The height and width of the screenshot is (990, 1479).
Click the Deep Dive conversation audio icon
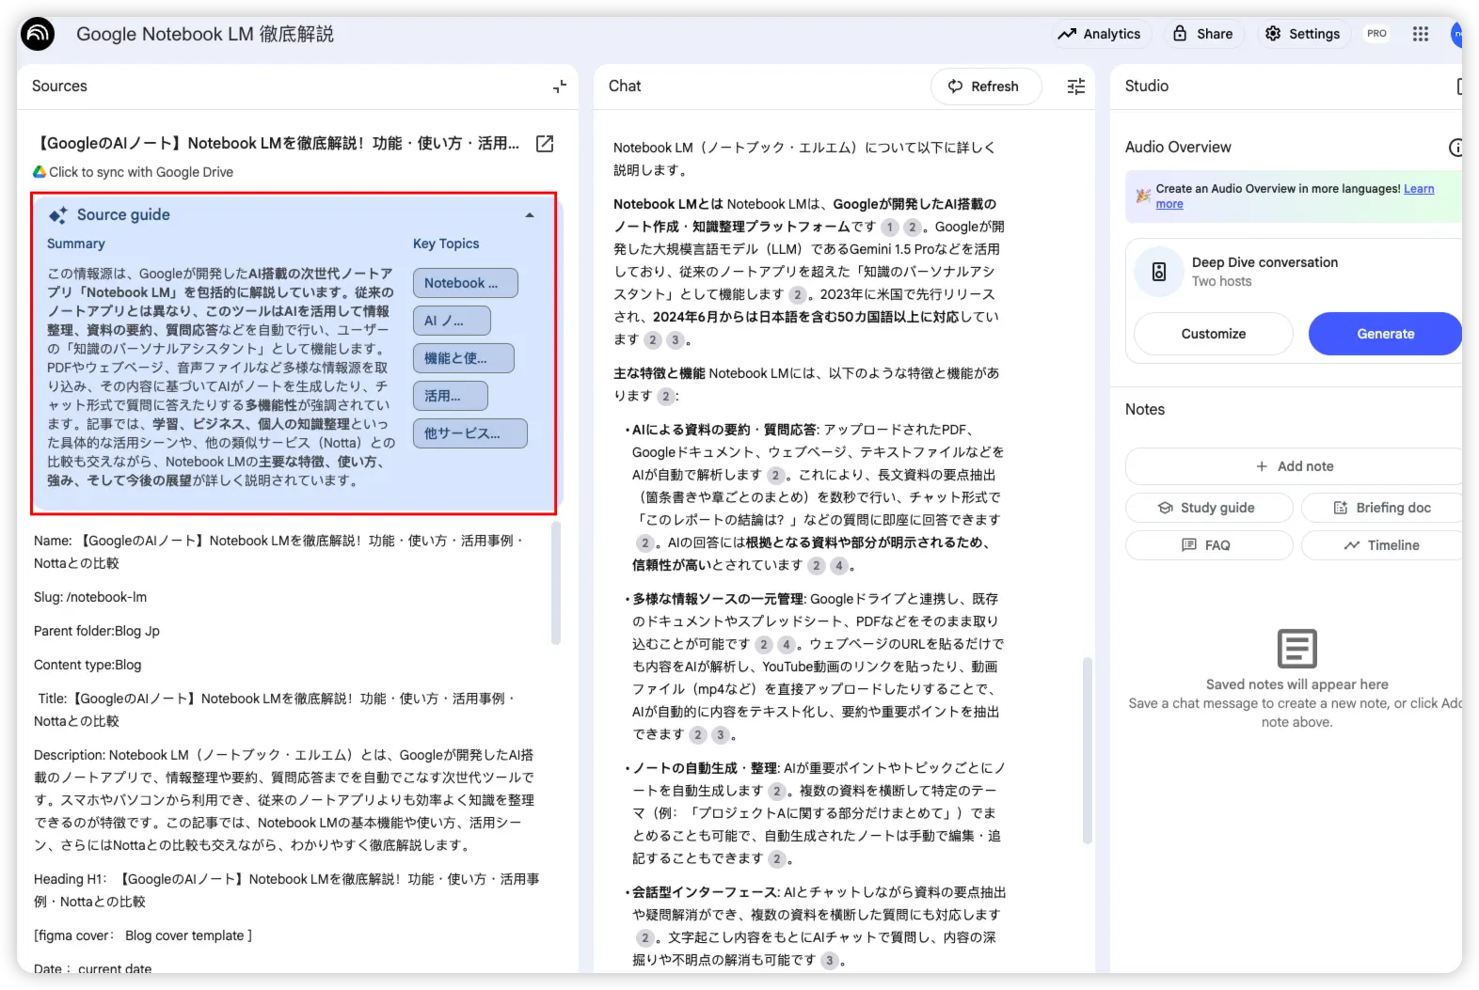click(1159, 272)
